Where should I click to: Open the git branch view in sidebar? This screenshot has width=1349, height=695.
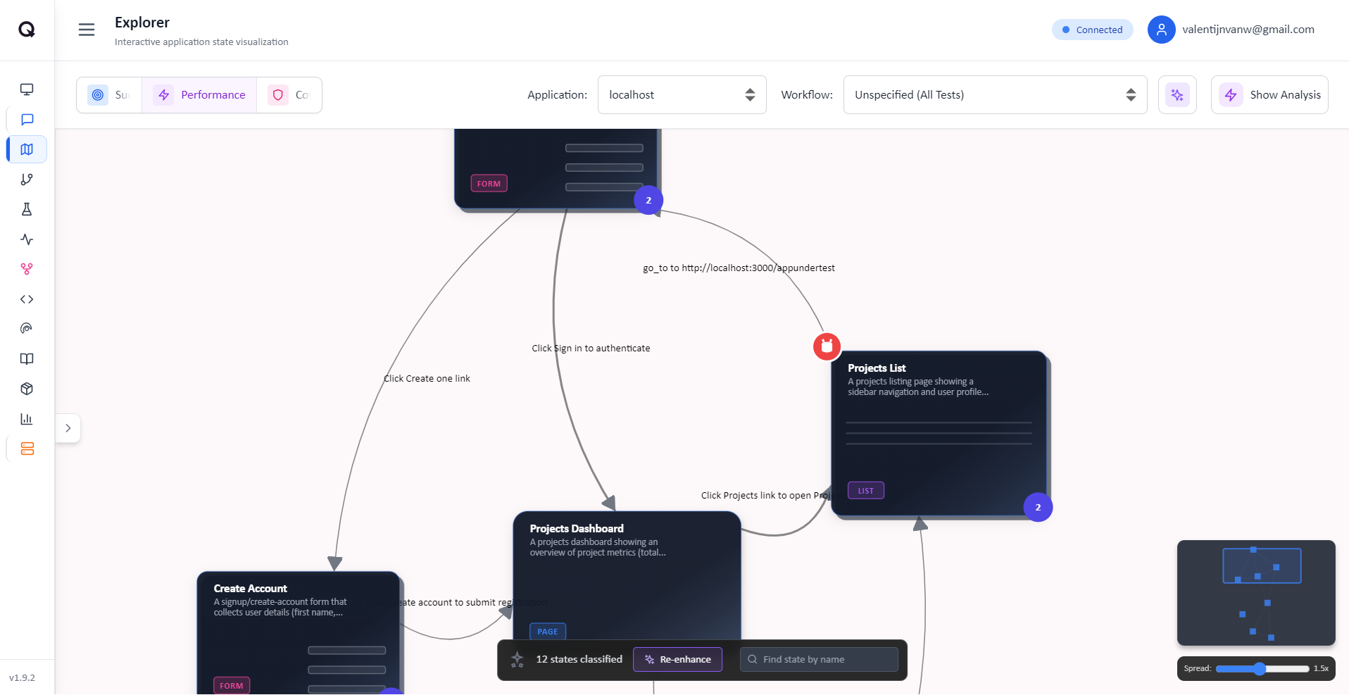(x=26, y=179)
